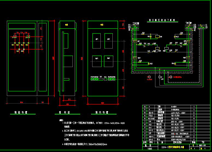Screen dimensions: 212x152
Task: Click the LH1 symbol cell in the parts table
Action: coord(151,133)
